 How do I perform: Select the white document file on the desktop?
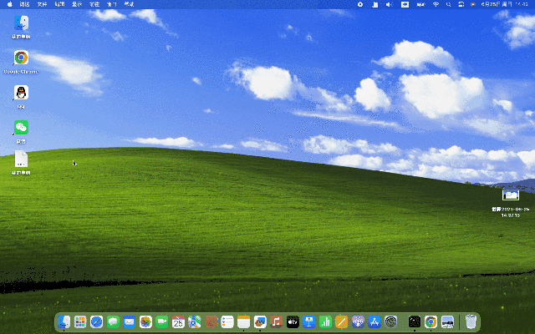point(21,159)
